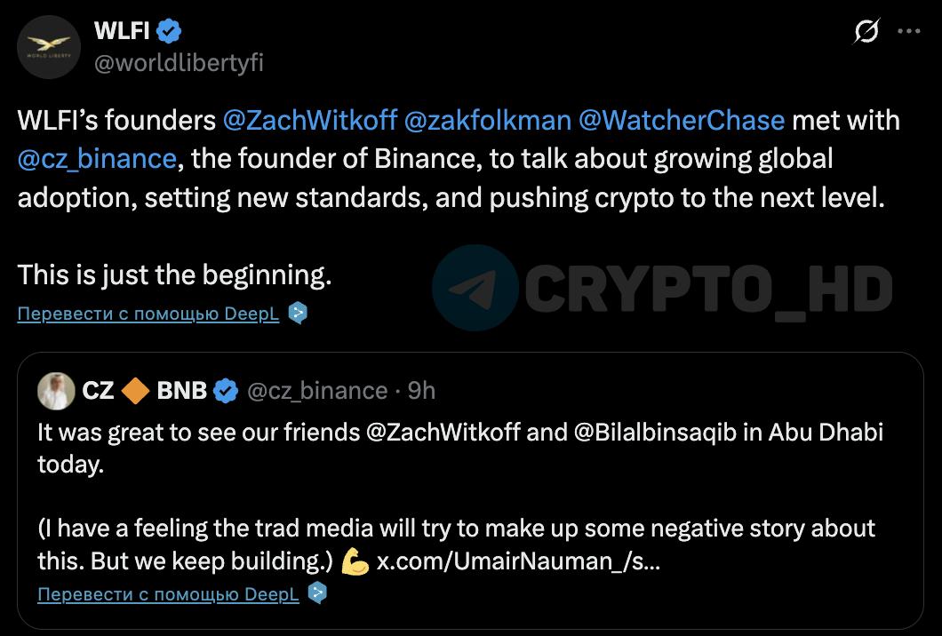Translate the WLFI post with DeepL
The image size is (942, 636).
pyautogui.click(x=148, y=314)
